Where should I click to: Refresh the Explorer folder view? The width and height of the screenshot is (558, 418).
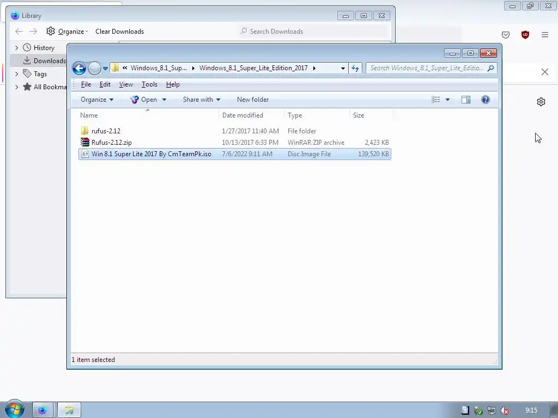click(355, 68)
